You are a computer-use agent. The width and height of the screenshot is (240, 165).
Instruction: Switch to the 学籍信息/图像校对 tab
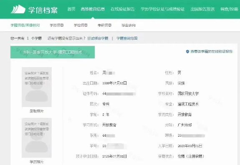25,25
